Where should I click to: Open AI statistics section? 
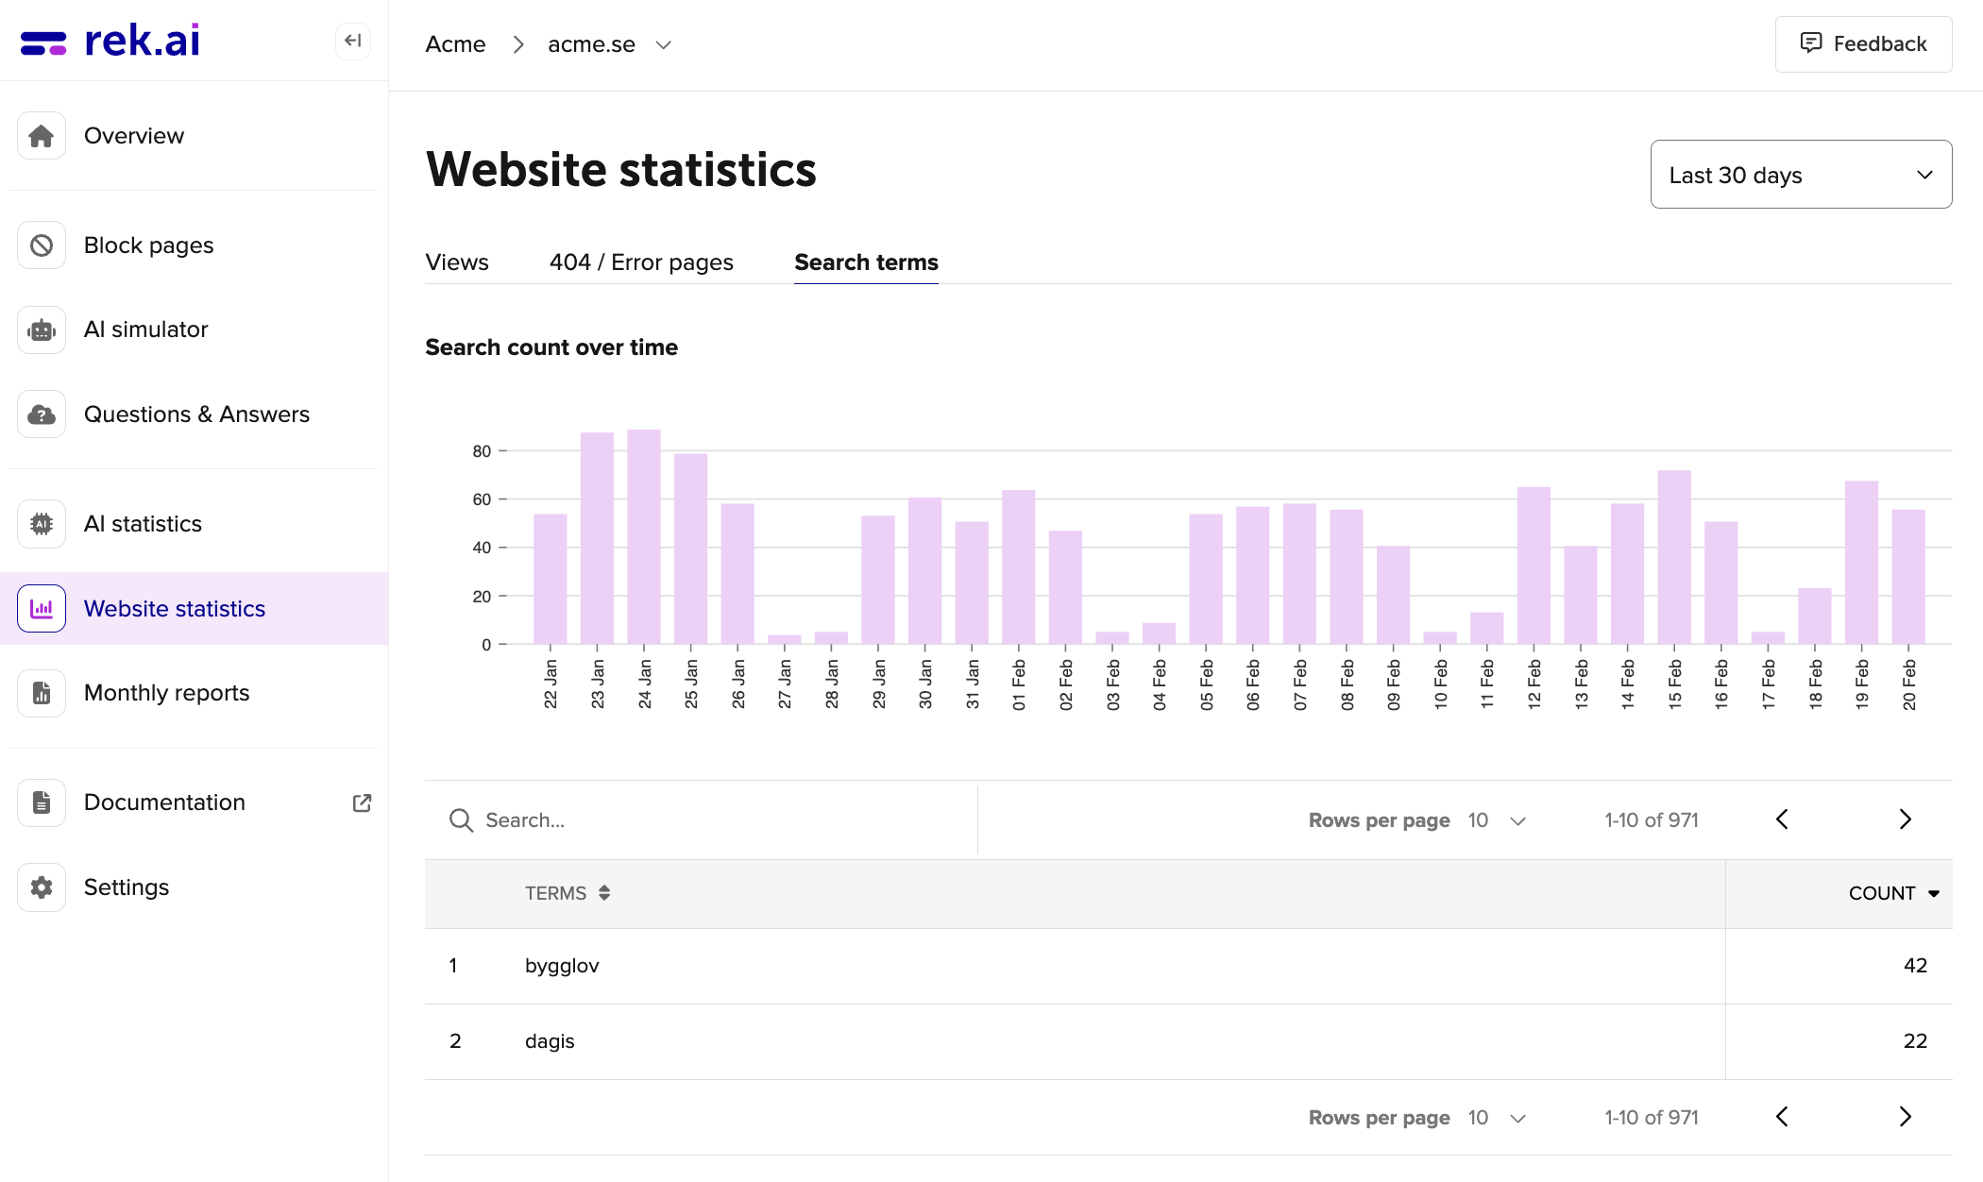coord(143,524)
